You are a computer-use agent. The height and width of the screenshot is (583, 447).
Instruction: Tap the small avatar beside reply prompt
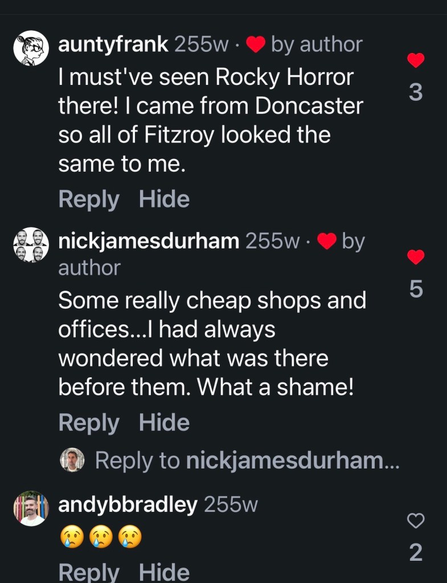click(72, 460)
